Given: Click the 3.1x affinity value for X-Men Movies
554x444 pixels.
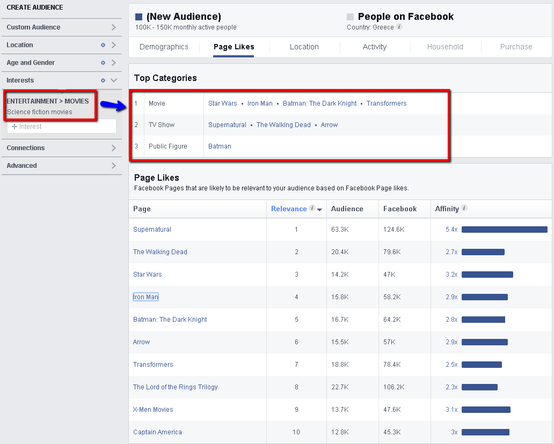Looking at the screenshot, I should pyautogui.click(x=451, y=410).
